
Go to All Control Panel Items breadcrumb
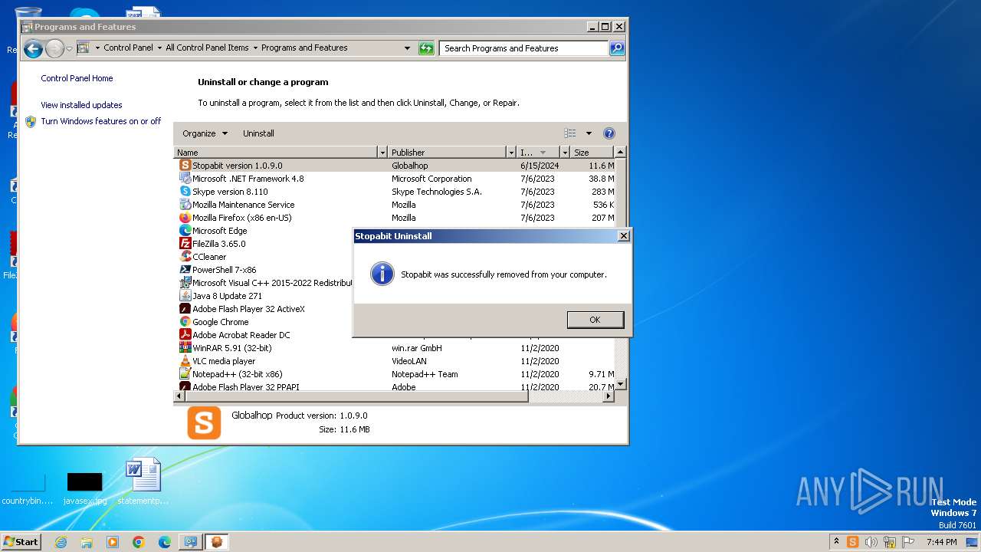pyautogui.click(x=207, y=48)
